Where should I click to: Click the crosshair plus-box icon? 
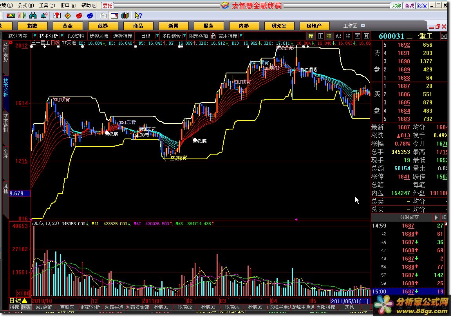320,36
